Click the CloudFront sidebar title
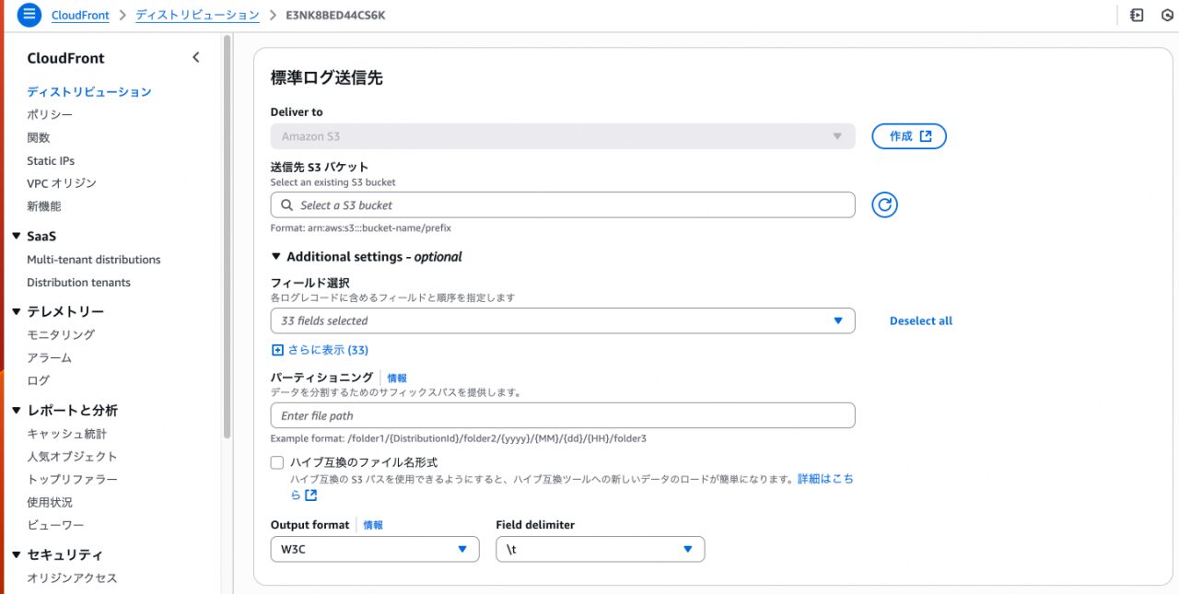Image resolution: width=1179 pixels, height=594 pixels. tap(65, 58)
